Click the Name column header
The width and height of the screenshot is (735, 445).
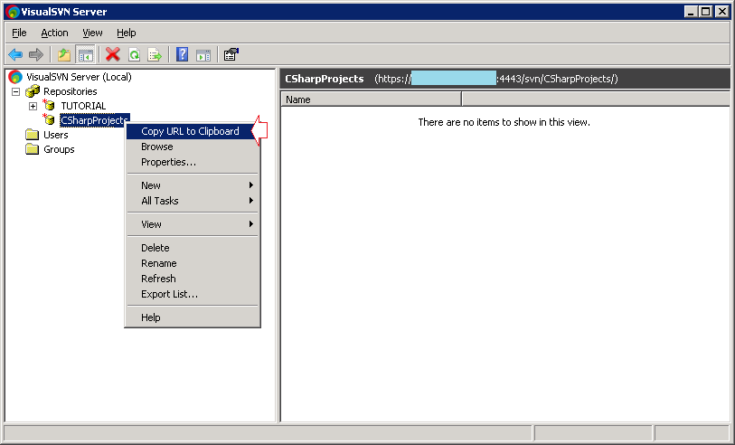coord(371,99)
